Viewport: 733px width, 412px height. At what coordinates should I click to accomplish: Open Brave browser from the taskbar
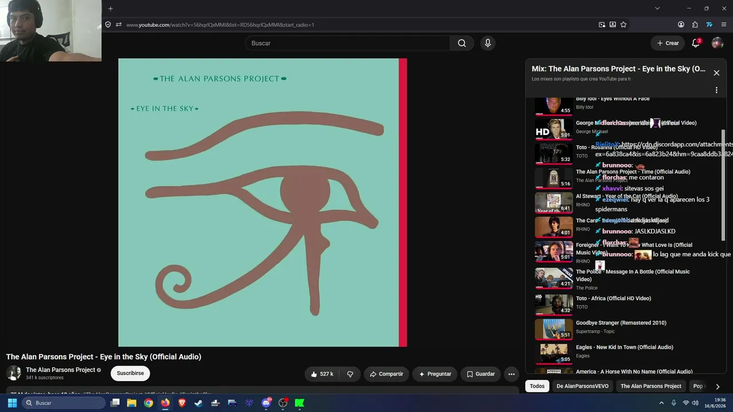pos(182,403)
